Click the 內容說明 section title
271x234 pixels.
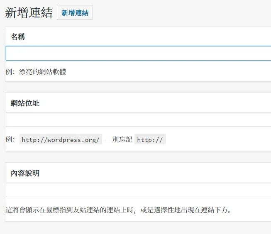tap(25, 173)
